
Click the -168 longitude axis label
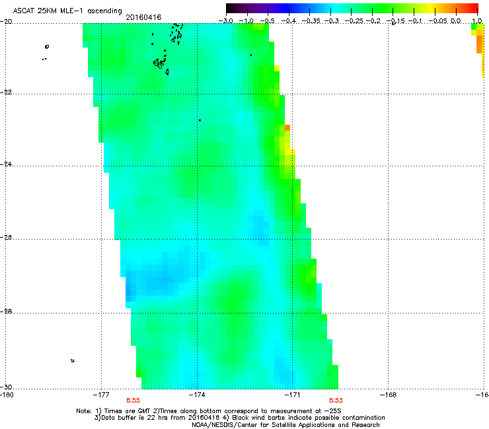click(388, 395)
